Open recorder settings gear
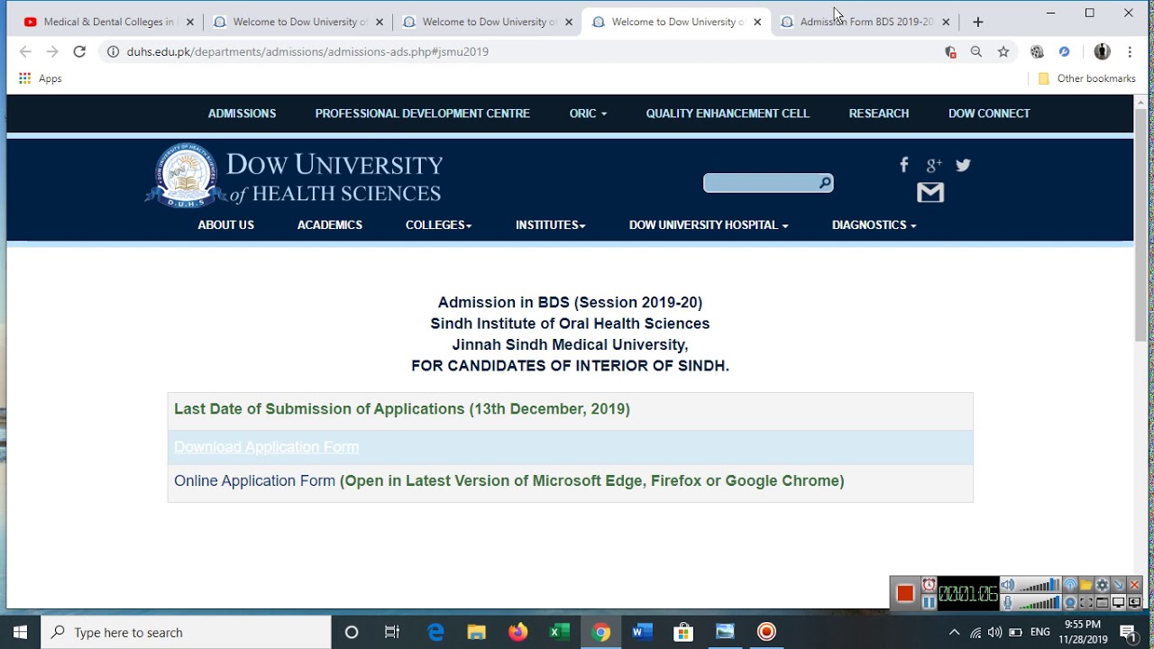 click(x=1102, y=585)
